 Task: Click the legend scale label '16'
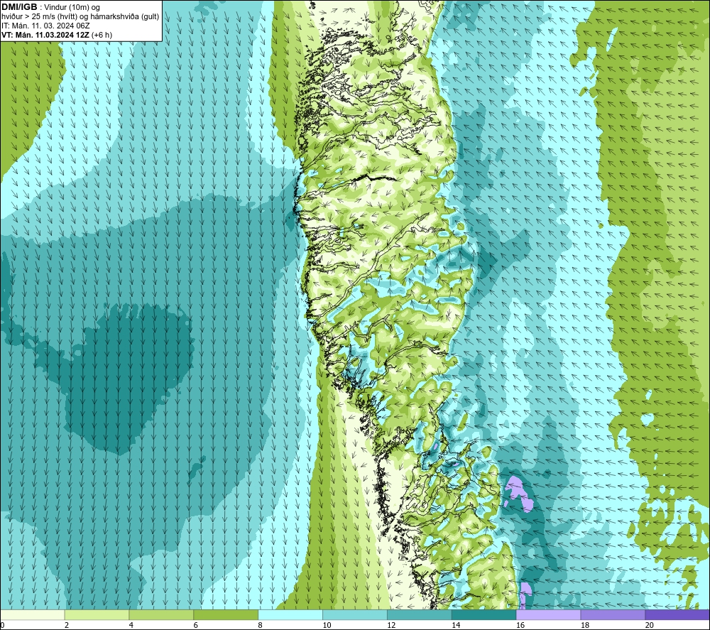pos(520,625)
